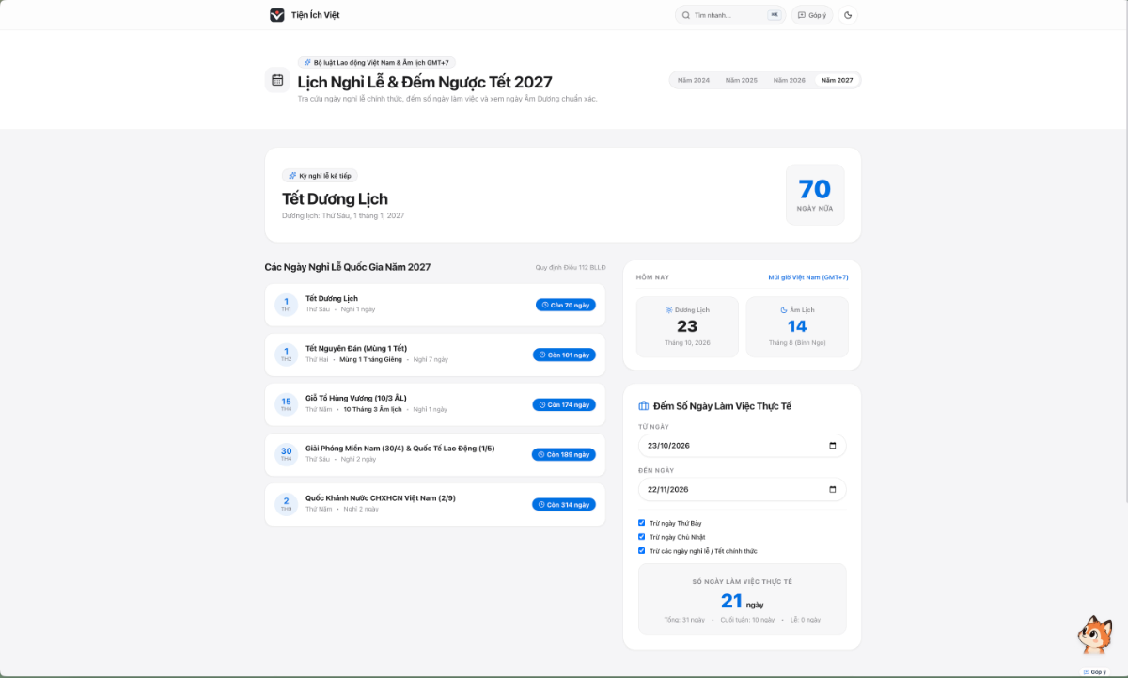Click the Âm Lịch card showing 14
The image size is (1128, 678).
[797, 326]
